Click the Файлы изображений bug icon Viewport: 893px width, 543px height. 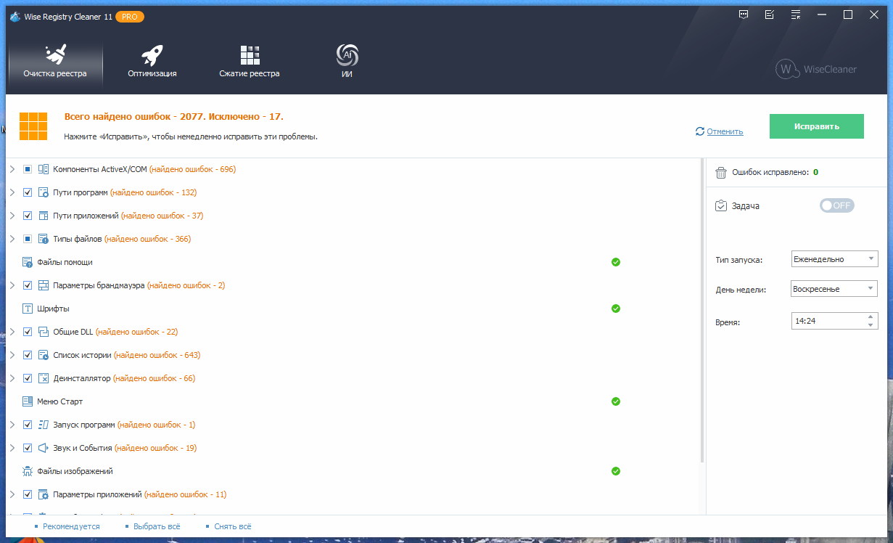click(x=28, y=471)
